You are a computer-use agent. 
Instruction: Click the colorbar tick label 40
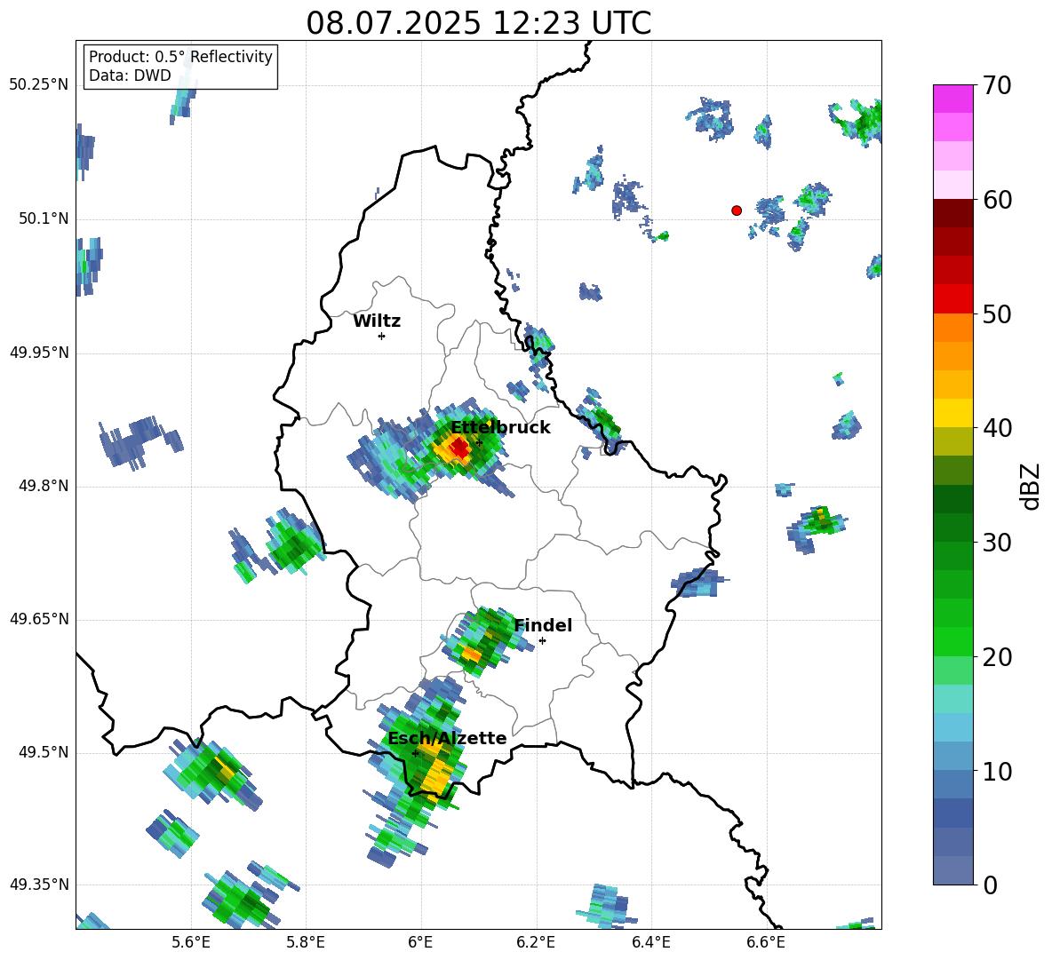coord(998,428)
